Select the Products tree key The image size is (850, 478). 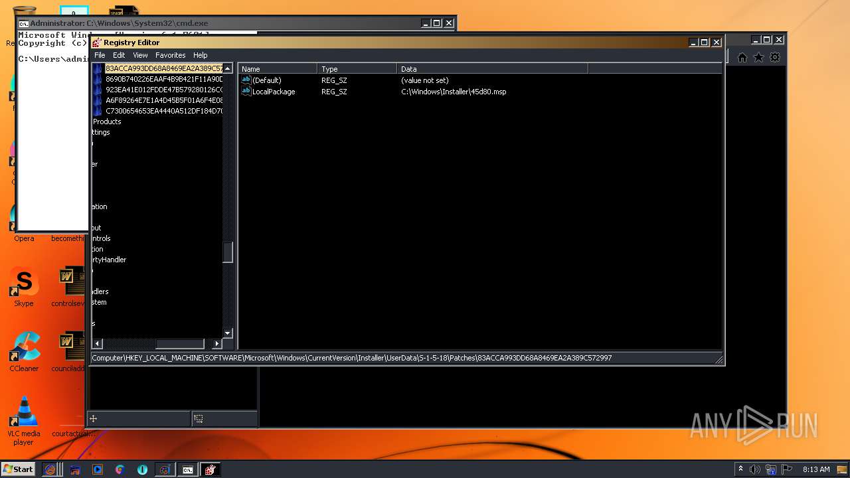click(107, 121)
